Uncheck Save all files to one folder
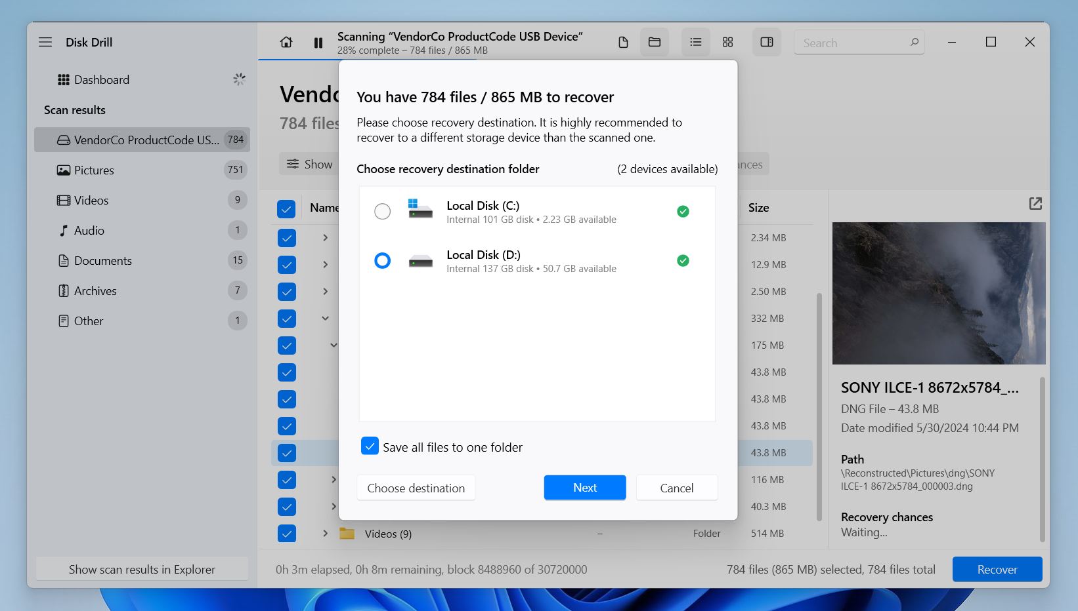The width and height of the screenshot is (1078, 611). [x=370, y=446]
